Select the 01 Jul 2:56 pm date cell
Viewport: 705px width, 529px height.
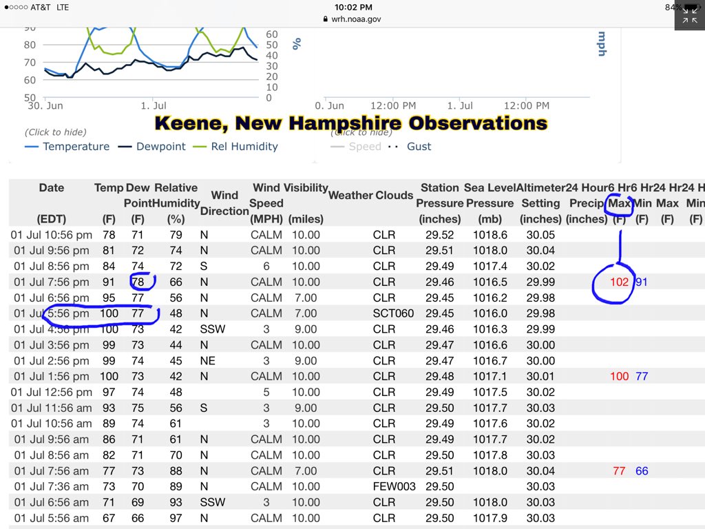(51, 361)
